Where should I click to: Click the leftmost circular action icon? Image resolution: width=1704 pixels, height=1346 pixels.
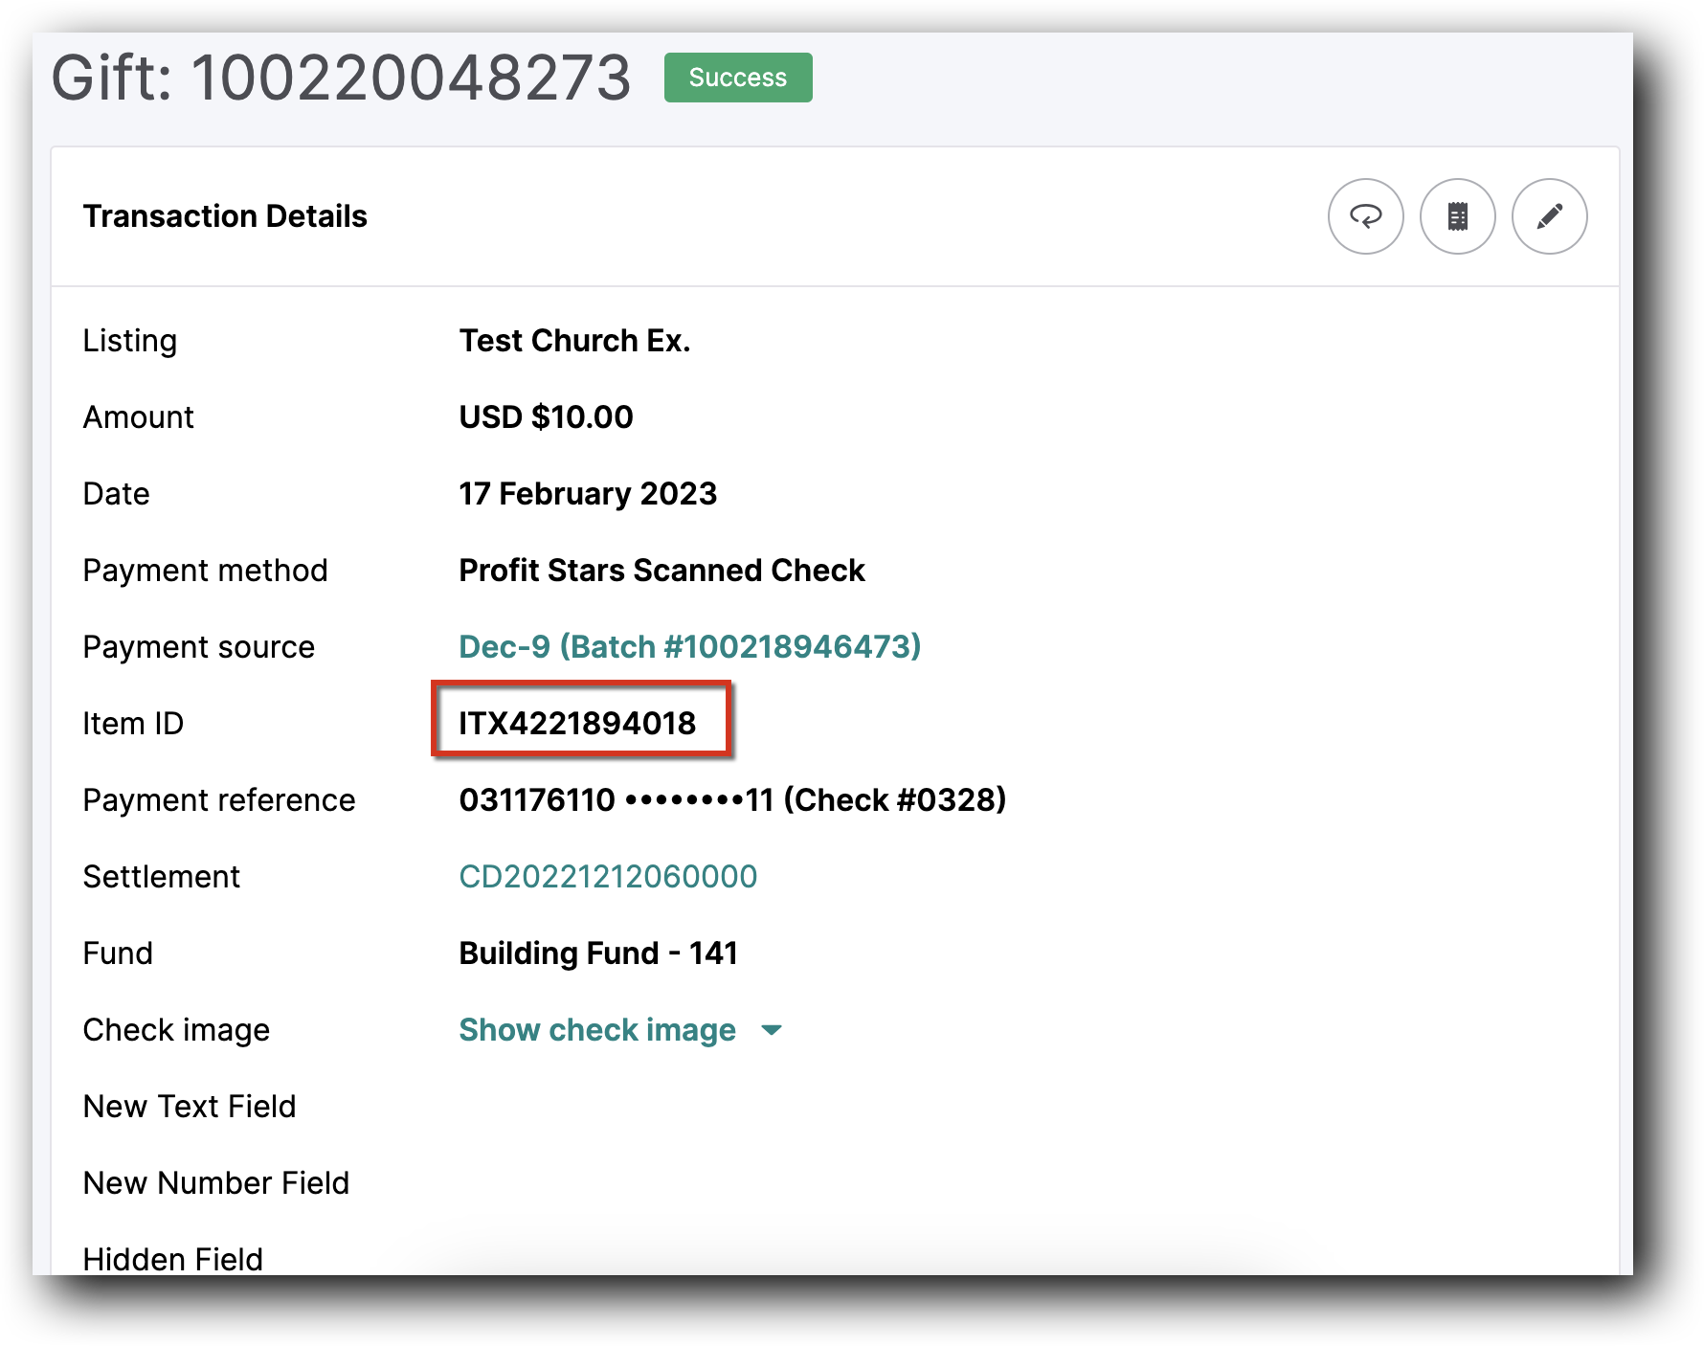coord(1366,217)
